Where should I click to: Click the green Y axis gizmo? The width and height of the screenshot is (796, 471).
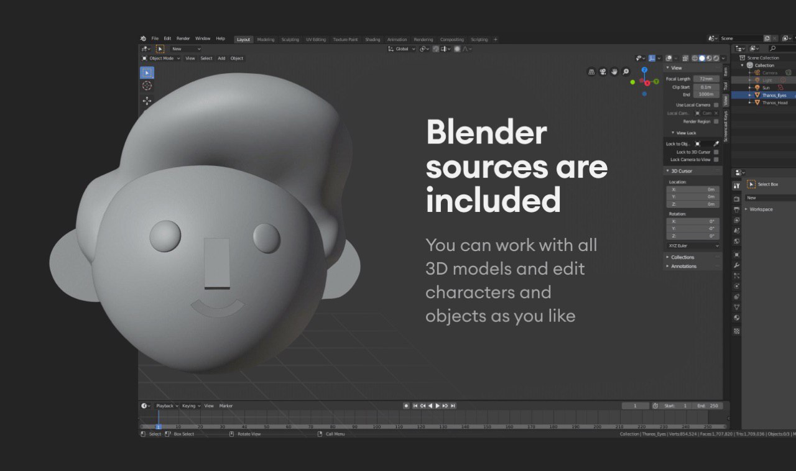coord(656,81)
